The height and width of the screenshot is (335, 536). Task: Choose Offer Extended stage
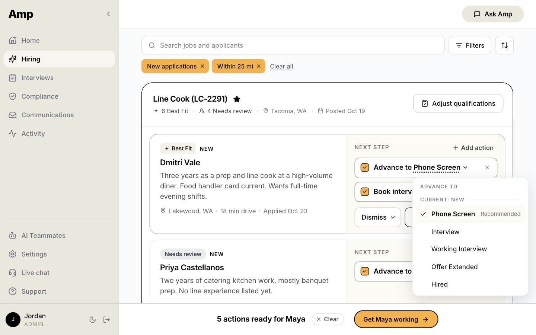(470, 267)
